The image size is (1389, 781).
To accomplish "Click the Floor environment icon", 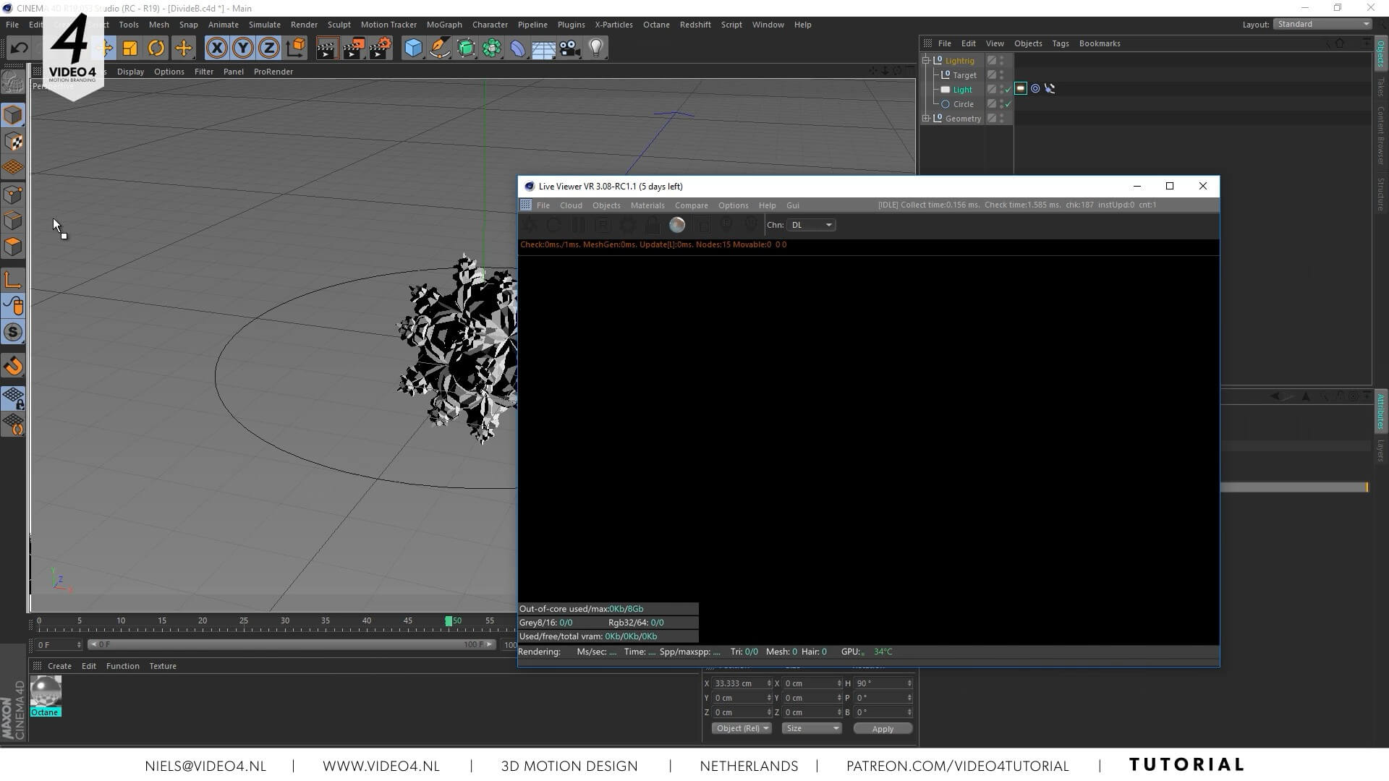I will 543,48.
